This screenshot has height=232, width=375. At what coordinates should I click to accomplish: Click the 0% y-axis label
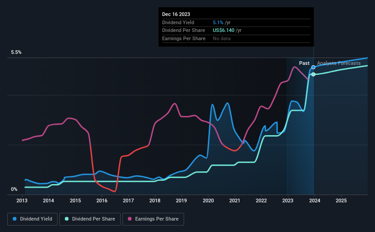coord(14,189)
